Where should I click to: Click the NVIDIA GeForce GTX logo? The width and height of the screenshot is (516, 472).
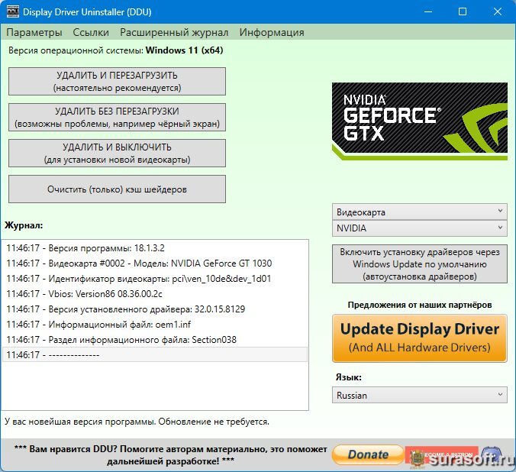pos(419,121)
